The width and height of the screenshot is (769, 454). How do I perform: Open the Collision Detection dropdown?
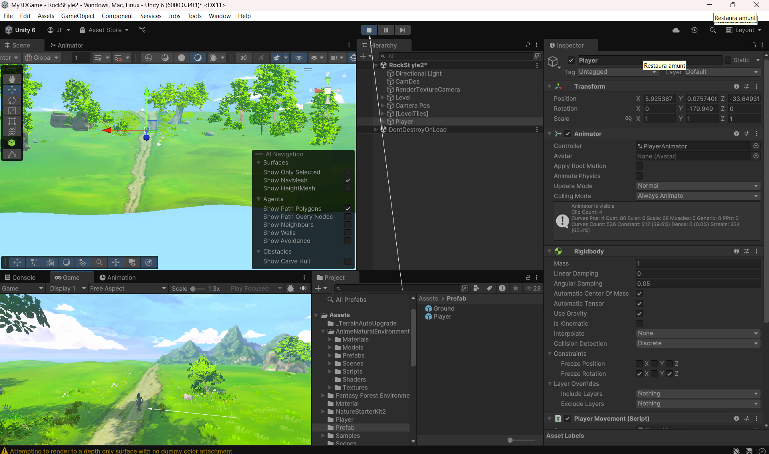coord(698,344)
